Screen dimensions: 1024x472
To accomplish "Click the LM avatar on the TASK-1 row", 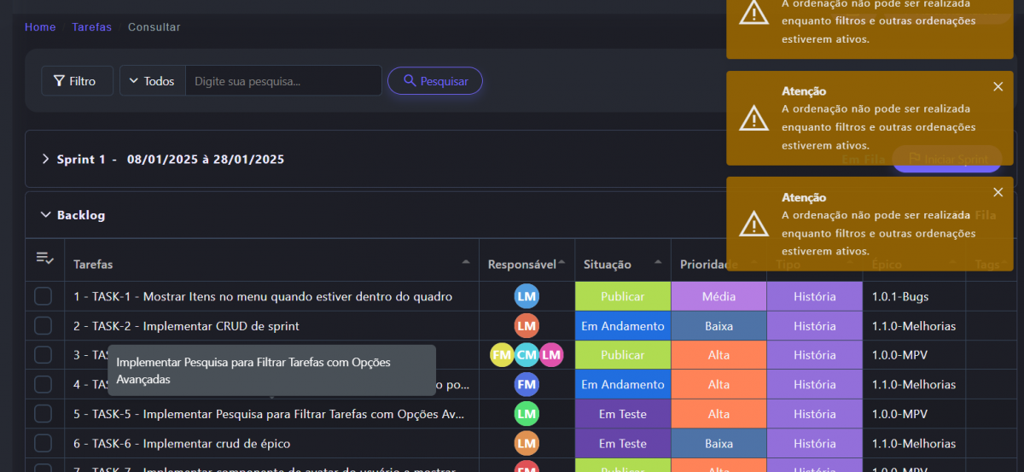I will click(527, 296).
